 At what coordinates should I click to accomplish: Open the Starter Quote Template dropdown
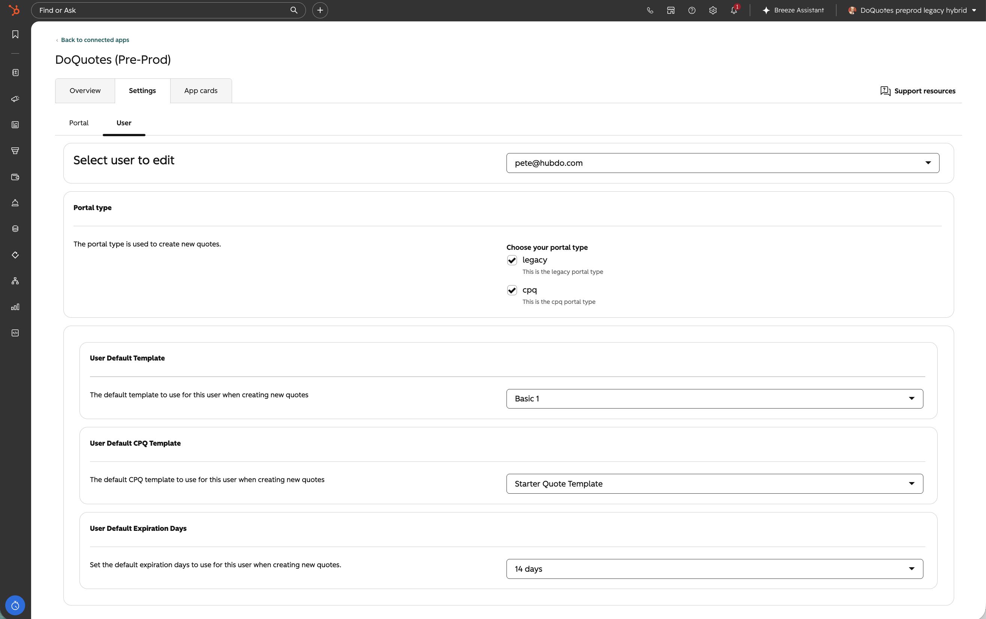[714, 484]
